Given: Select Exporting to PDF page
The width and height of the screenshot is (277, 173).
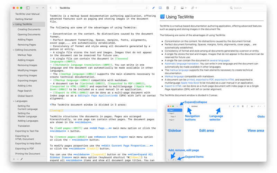Looking at the screenshot, I should pyautogui.click(x=25, y=149).
